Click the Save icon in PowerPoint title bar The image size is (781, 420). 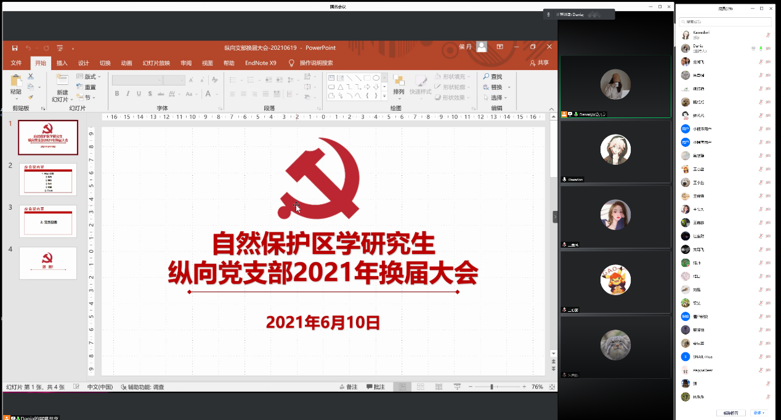click(x=15, y=48)
